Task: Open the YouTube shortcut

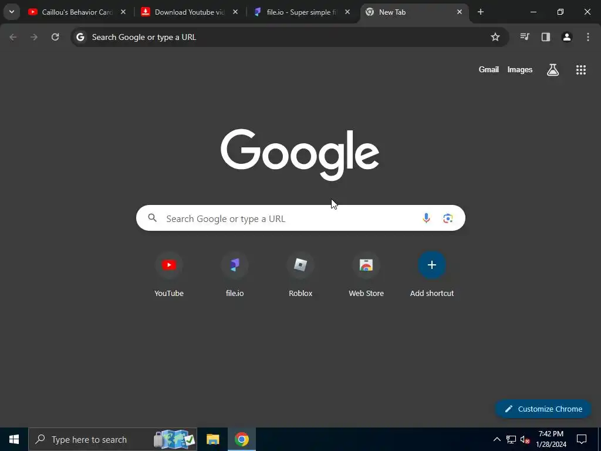Action: pyautogui.click(x=169, y=275)
